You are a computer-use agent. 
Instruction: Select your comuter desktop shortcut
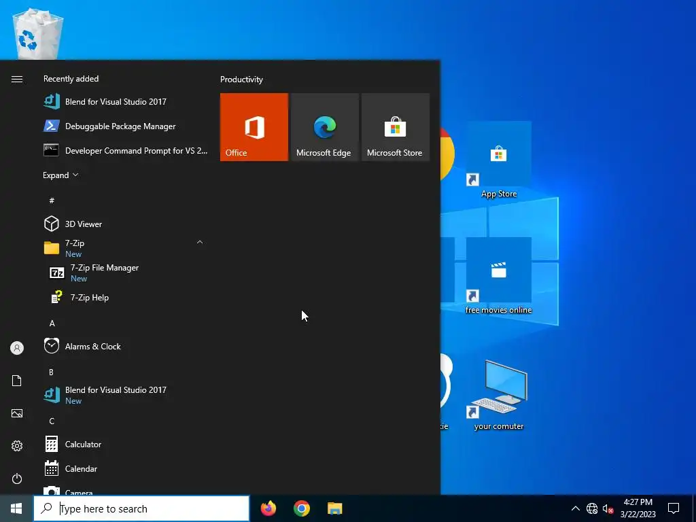point(498,395)
